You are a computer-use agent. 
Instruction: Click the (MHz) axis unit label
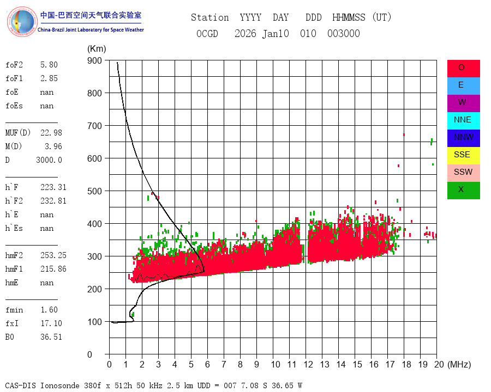(459, 364)
